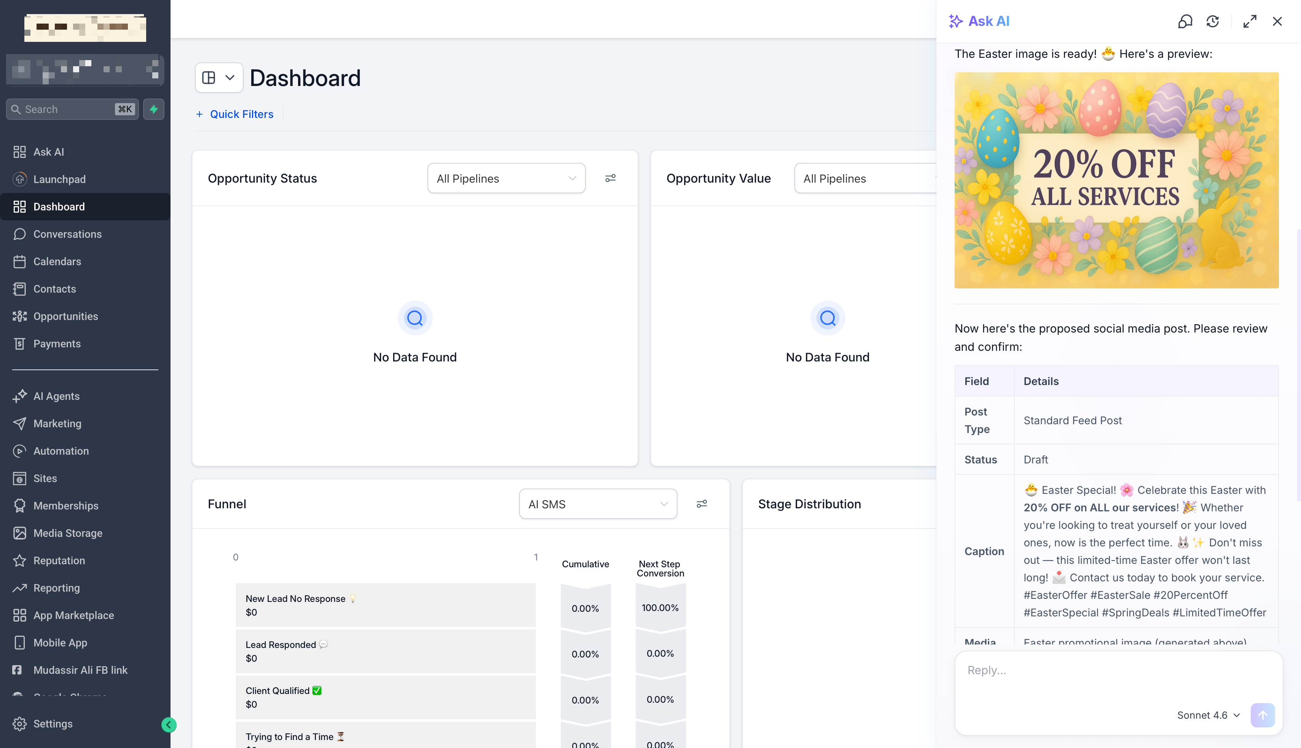
Task: Click the new chat icon in Ask AI
Action: [x=1185, y=21]
